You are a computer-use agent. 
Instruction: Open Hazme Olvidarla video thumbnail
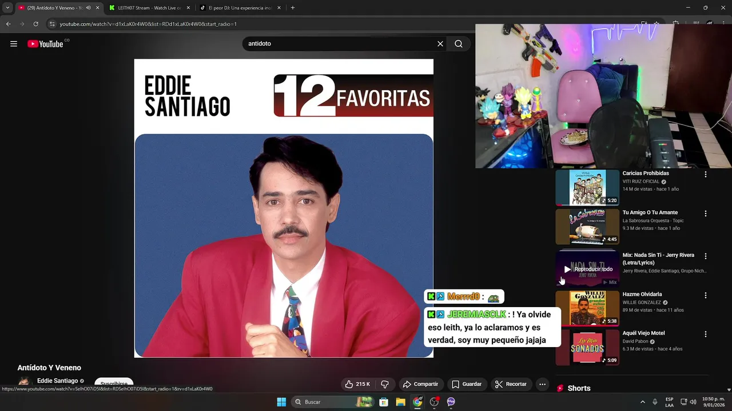click(587, 308)
